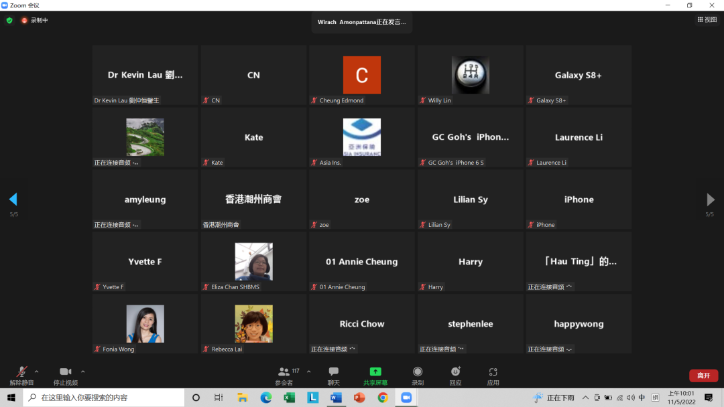Expand the arrow beside participants (参会者)
724x407 pixels.
(308, 372)
